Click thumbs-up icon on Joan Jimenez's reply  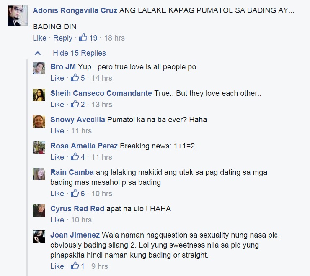[75, 266]
